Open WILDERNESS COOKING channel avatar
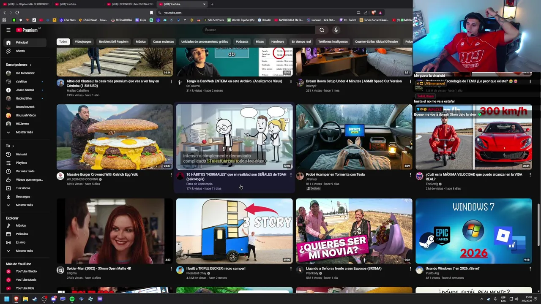Image resolution: width=541 pixels, height=304 pixels. [x=60, y=176]
